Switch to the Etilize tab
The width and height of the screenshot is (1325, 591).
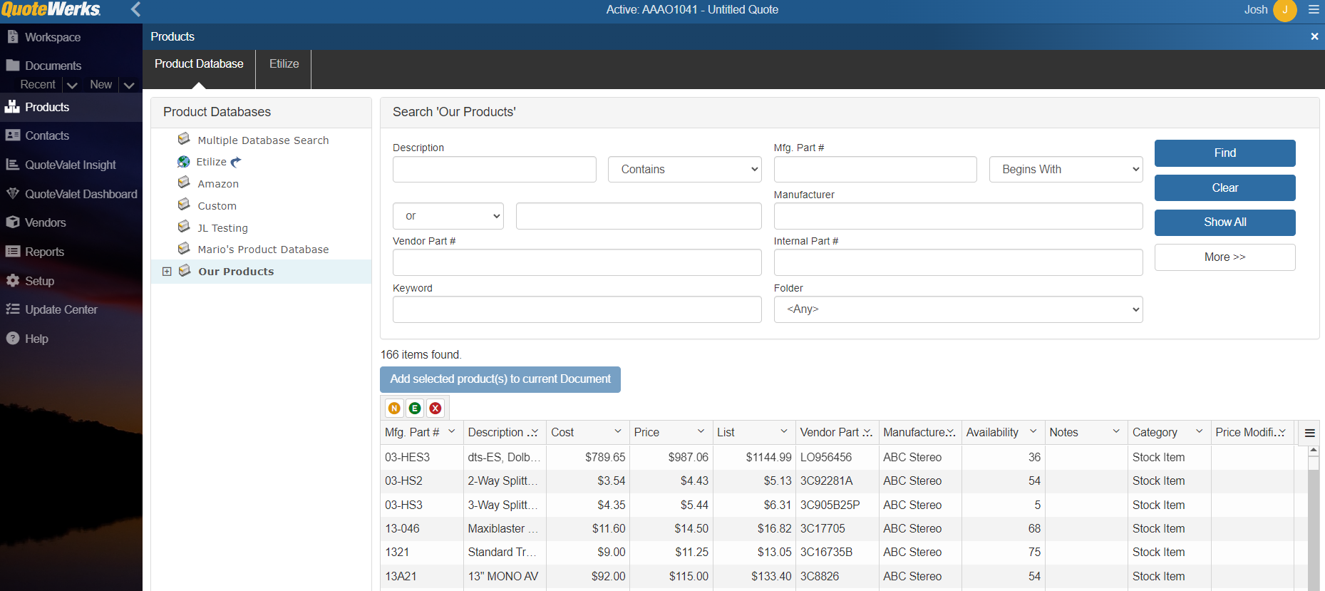click(284, 64)
